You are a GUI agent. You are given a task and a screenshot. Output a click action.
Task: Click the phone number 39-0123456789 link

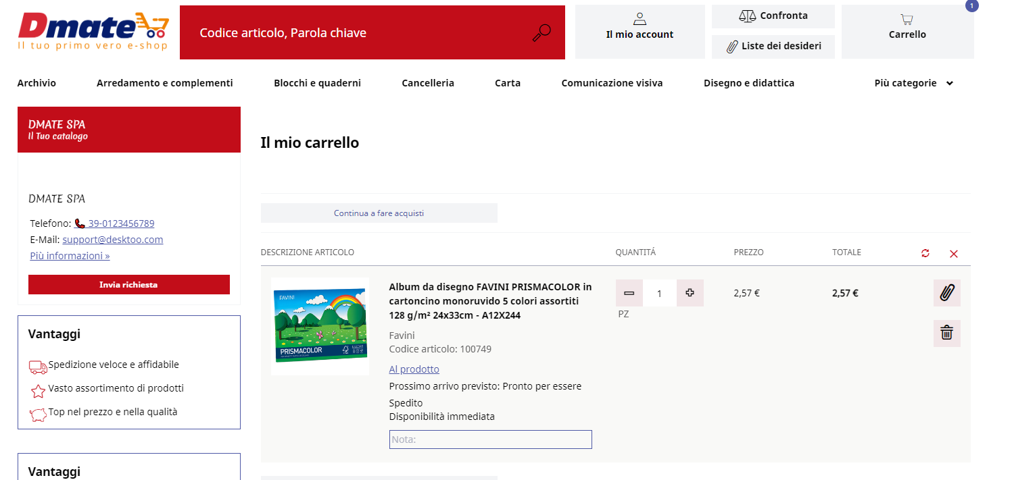click(x=114, y=223)
